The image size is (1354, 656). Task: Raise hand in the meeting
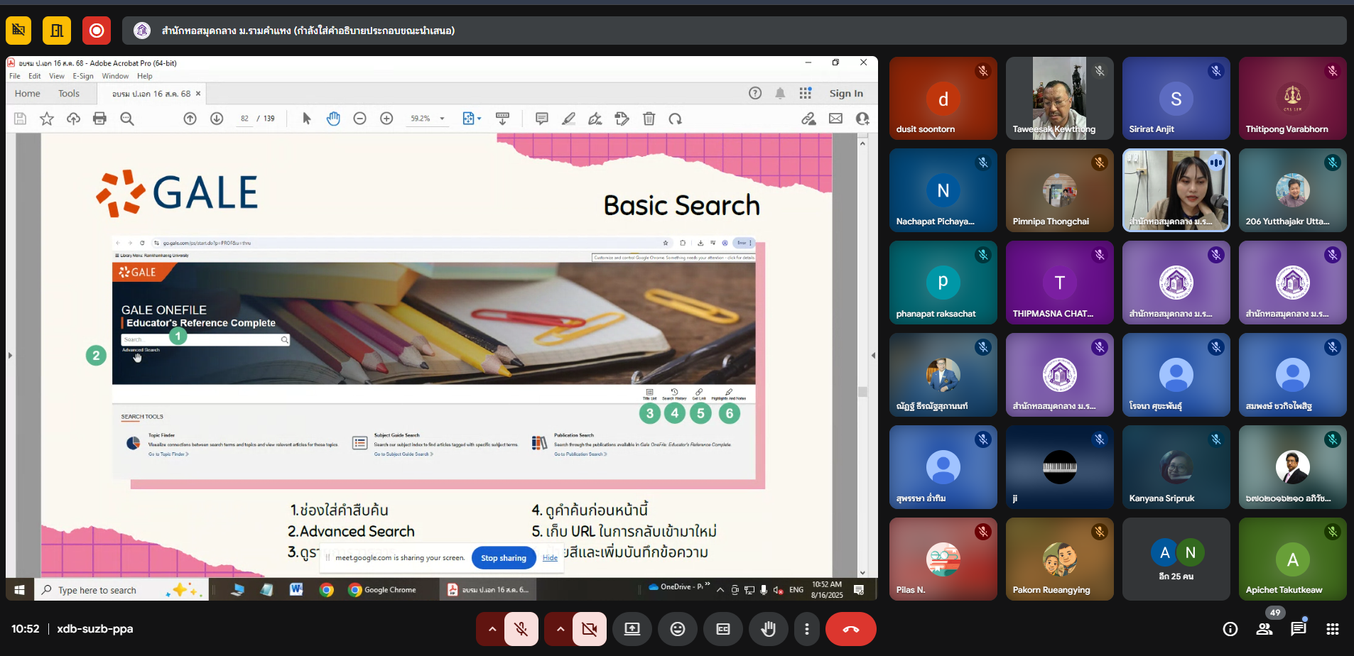769,629
